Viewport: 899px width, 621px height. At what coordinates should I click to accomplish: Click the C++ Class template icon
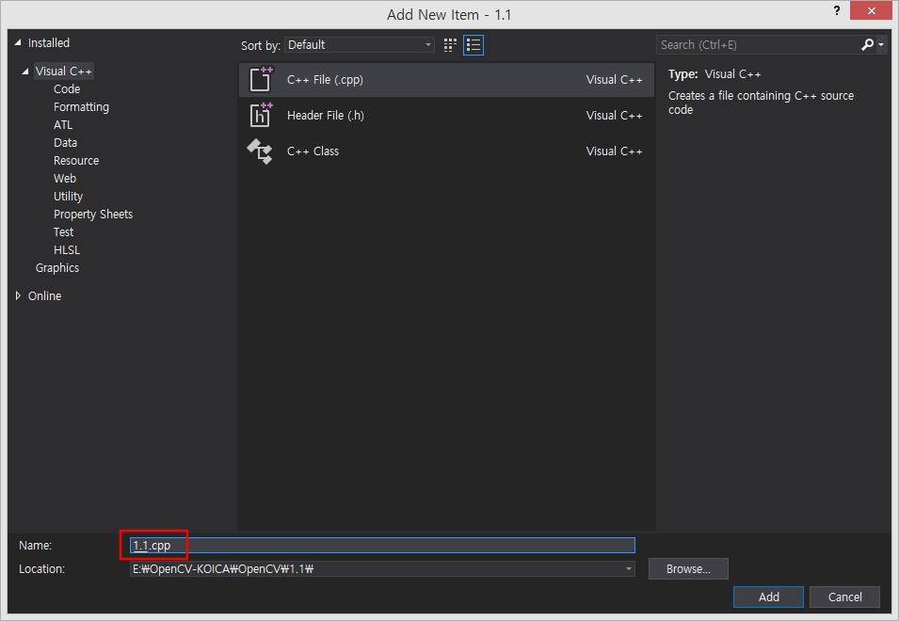point(260,151)
